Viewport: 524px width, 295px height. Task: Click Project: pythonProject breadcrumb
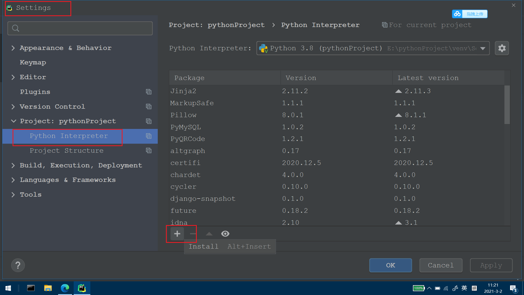point(217,25)
